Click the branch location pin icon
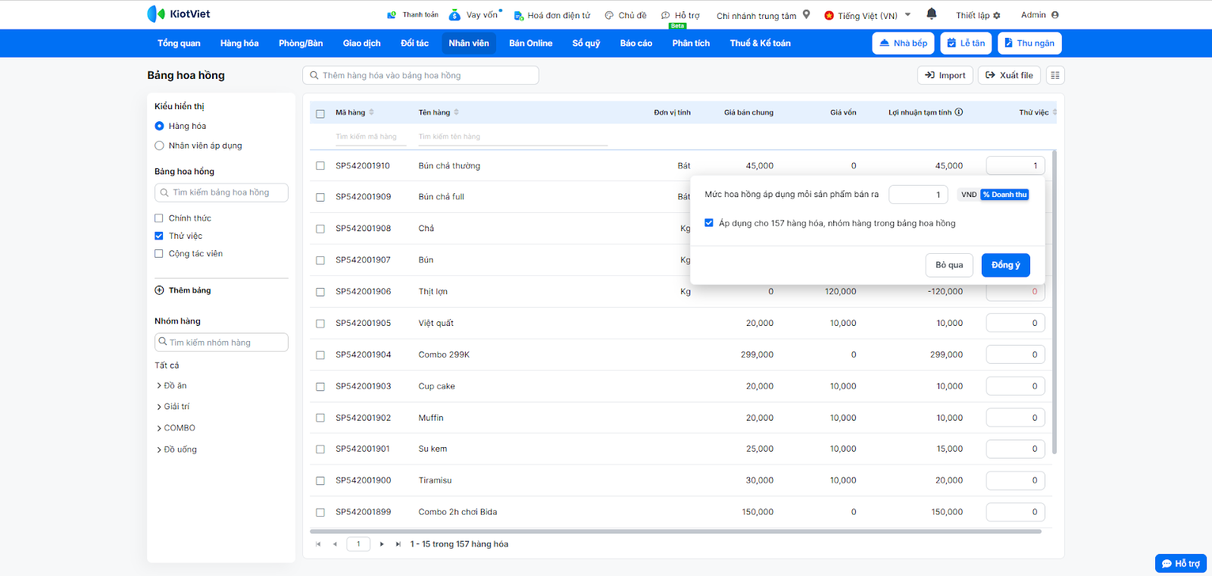This screenshot has height=576, width=1212. point(807,14)
